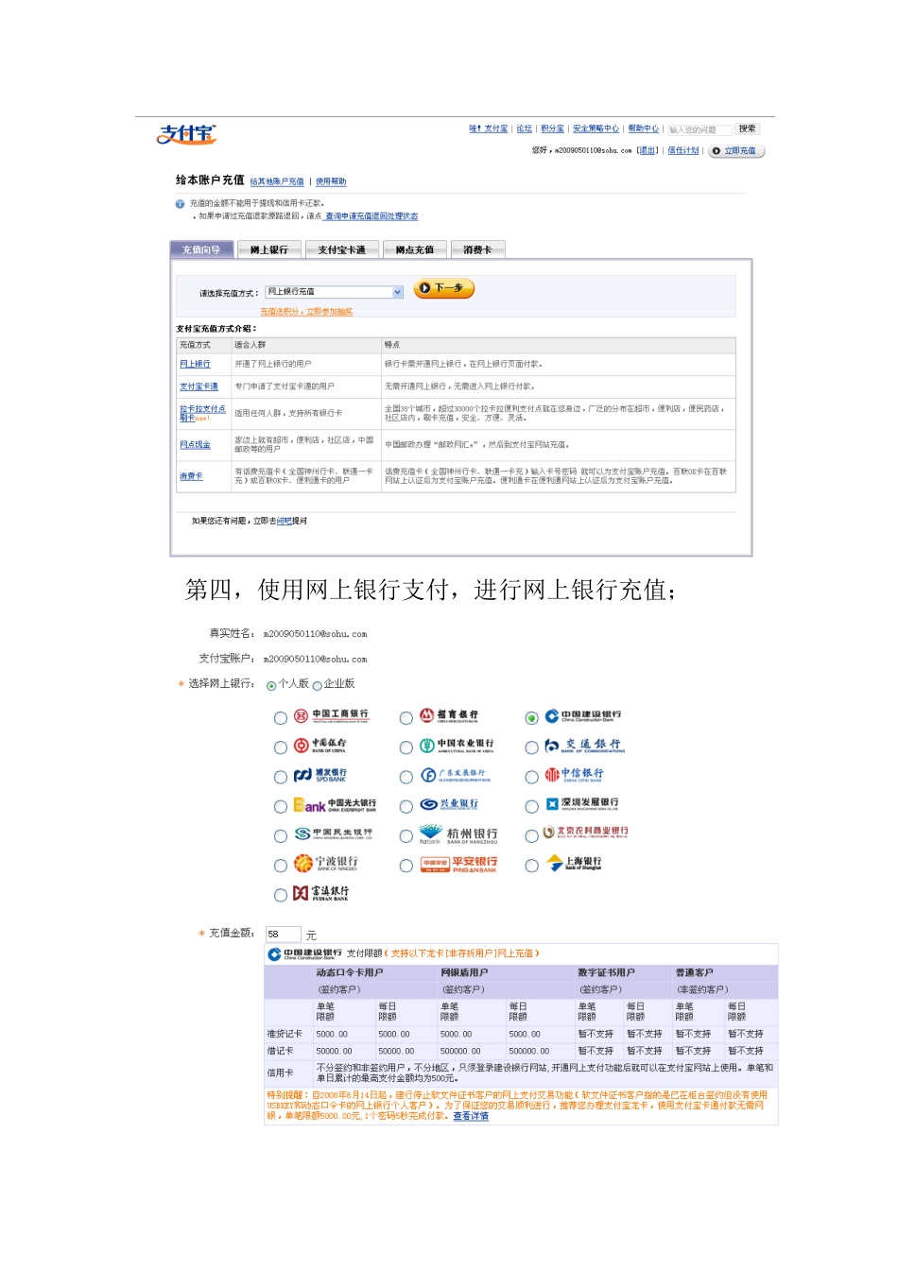Viewport: 898px width, 1270px height.
Task: Open the 论坛 link in top navigation
Action: 525,129
